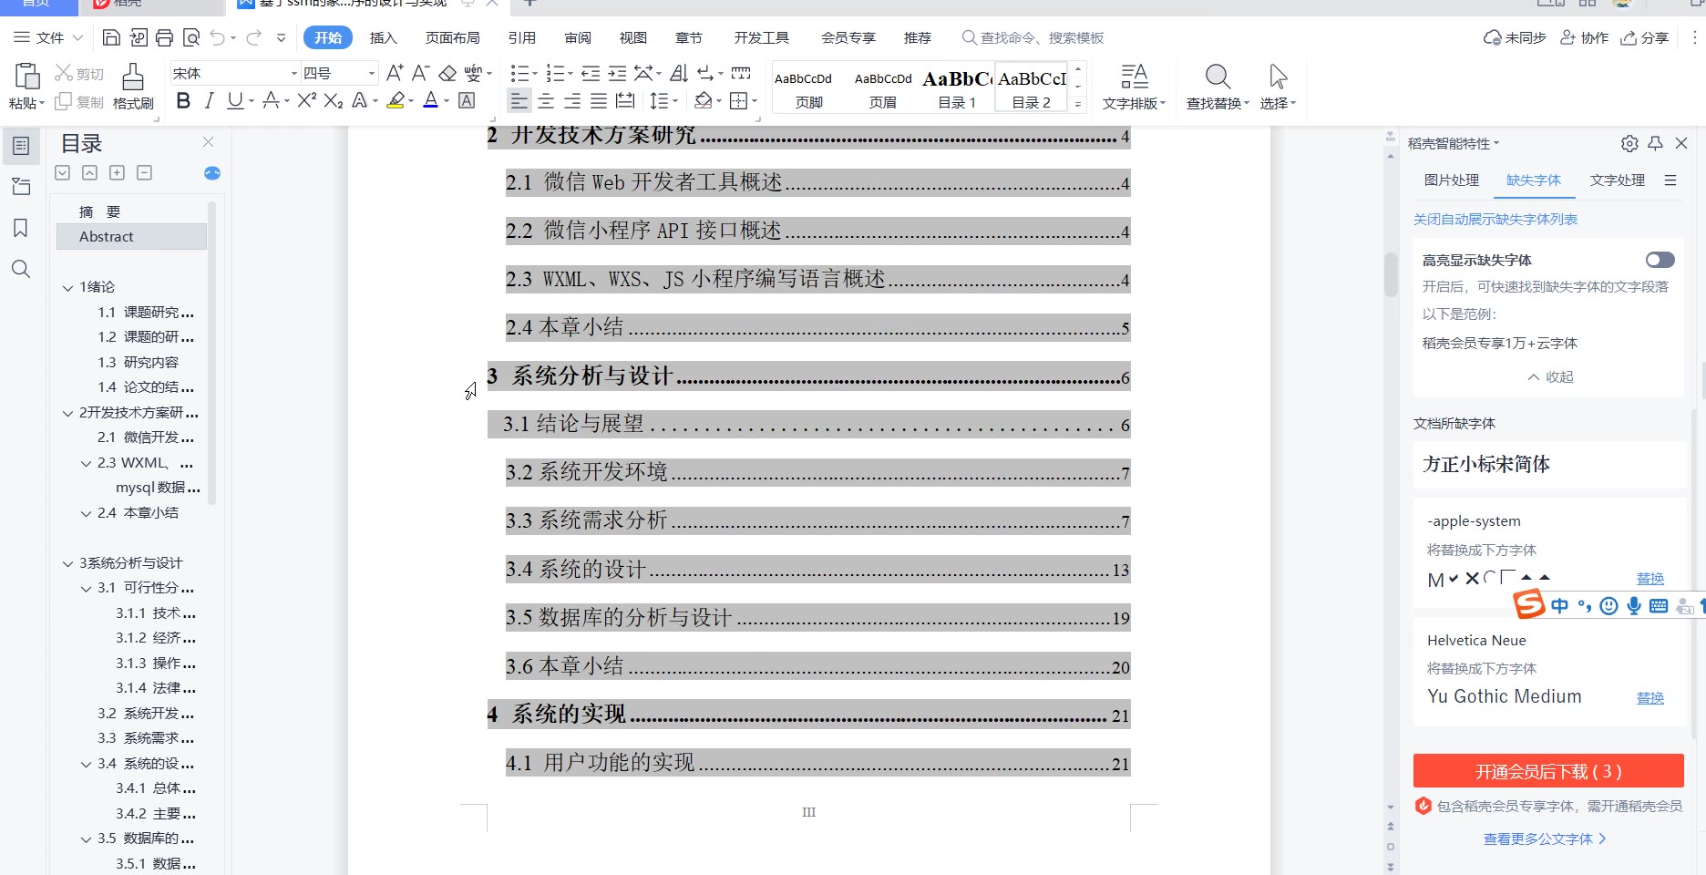Decrease font size with the A- icon

coord(419,73)
